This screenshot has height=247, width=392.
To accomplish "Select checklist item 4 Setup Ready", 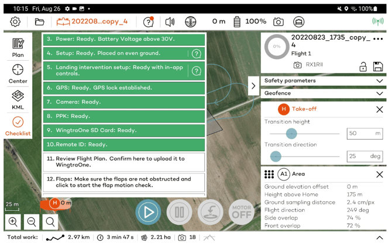I will tap(124, 53).
